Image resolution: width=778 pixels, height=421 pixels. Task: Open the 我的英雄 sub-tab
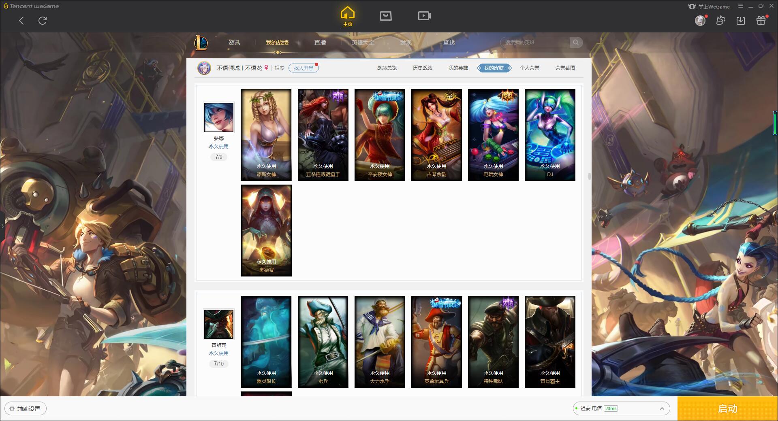pyautogui.click(x=458, y=68)
